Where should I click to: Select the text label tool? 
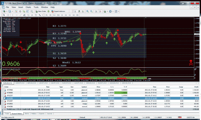coord(36,15)
